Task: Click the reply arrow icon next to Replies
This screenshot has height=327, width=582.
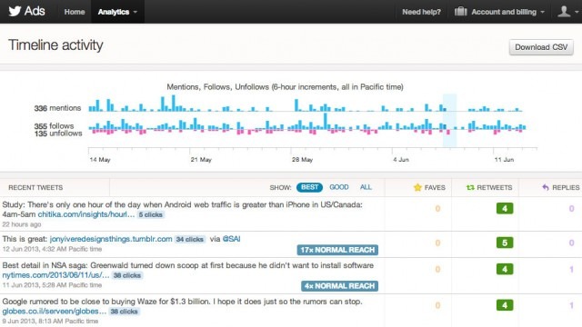Action: pos(546,188)
